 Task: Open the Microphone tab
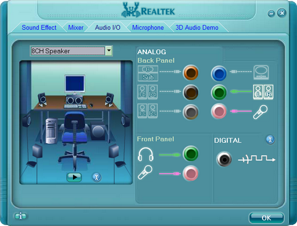pyautogui.click(x=148, y=28)
